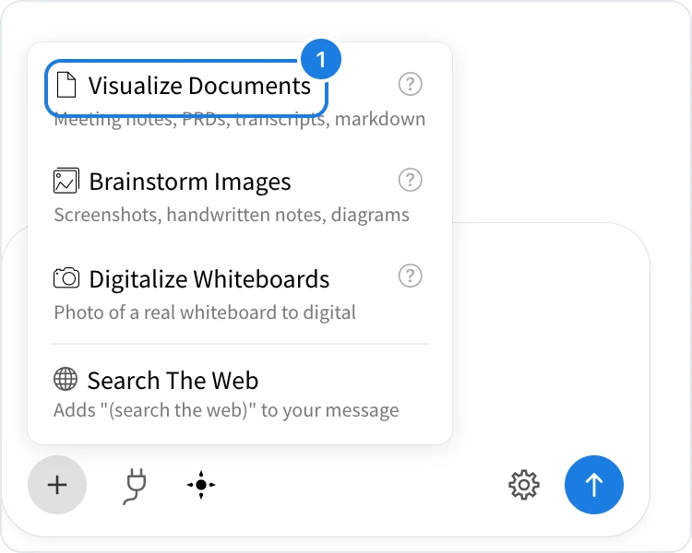Open help for Visualize Documents

click(411, 84)
